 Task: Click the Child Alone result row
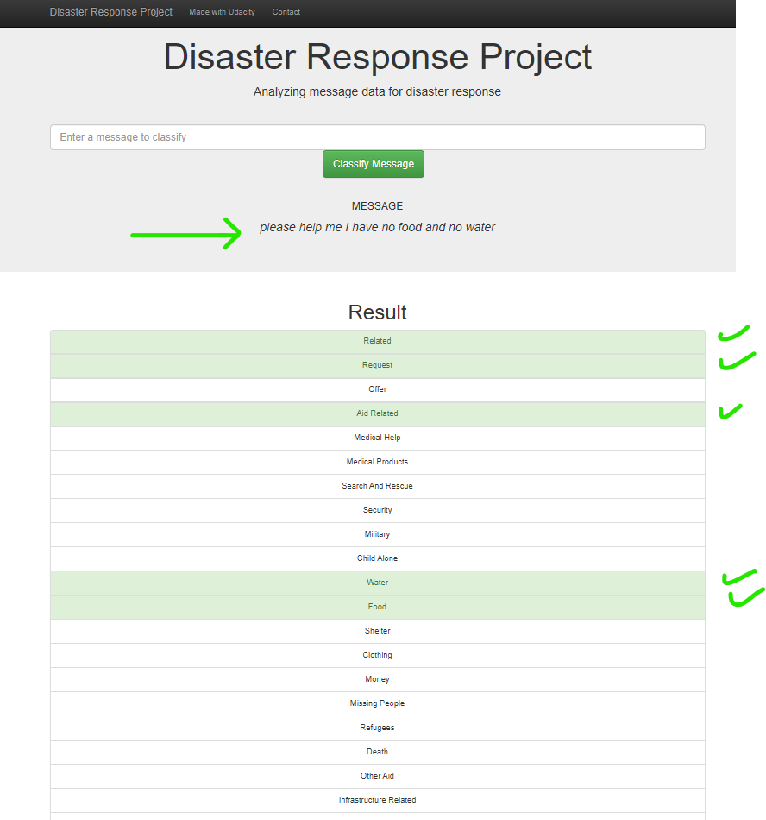click(x=377, y=558)
